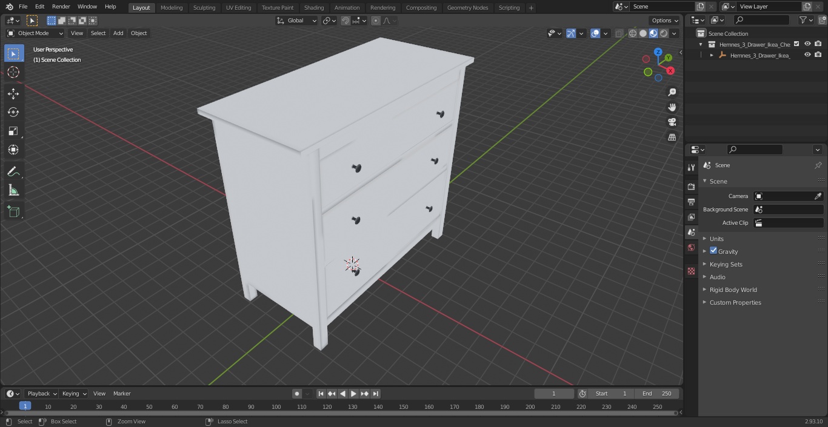Open the World properties tab
Viewport: 828px width, 427px height.
[x=691, y=248]
